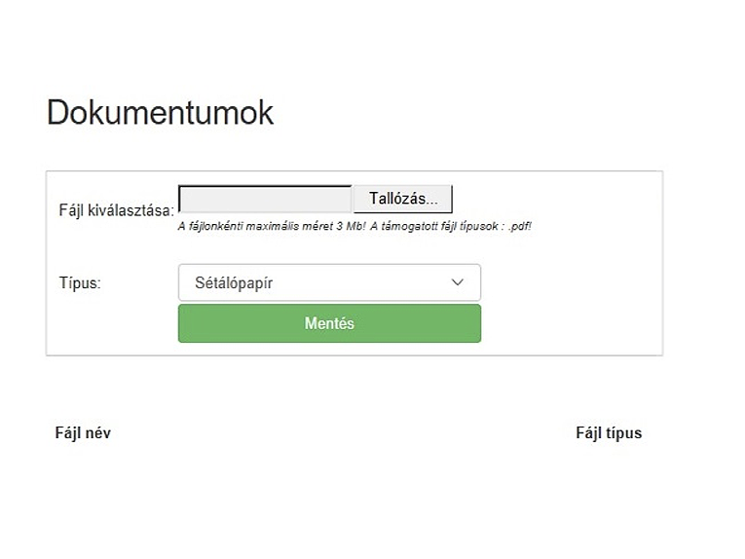Click the empty file path input field
Image resolution: width=745 pixels, height=559 pixels.
(265, 199)
